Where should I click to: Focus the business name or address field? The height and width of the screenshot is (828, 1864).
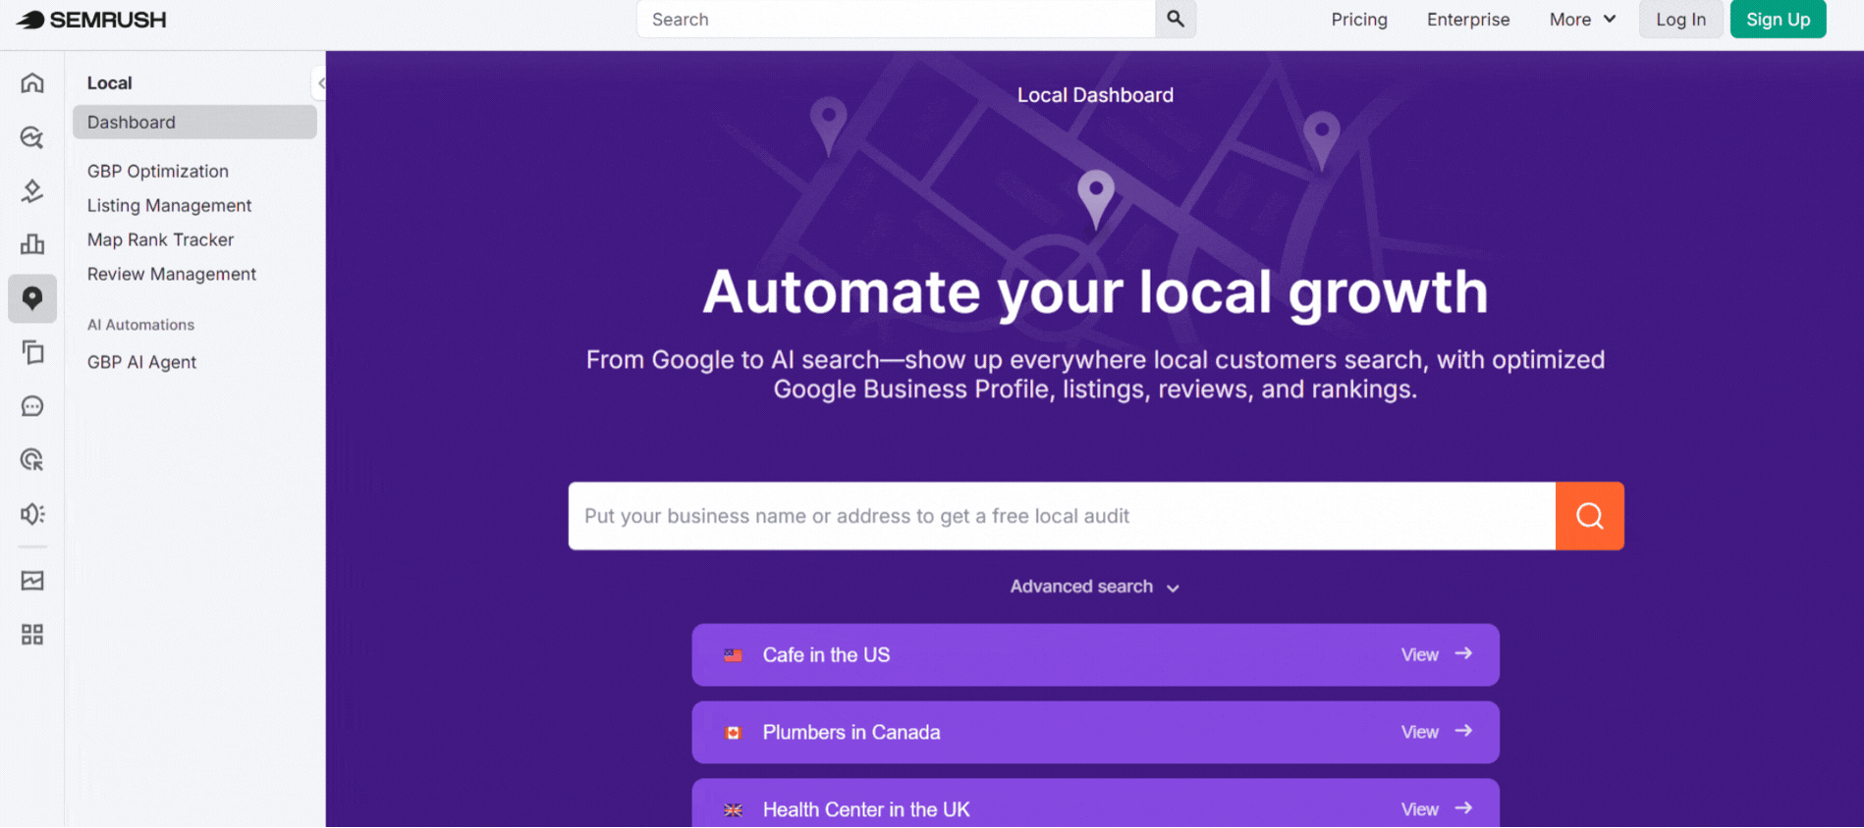pyautogui.click(x=1062, y=516)
